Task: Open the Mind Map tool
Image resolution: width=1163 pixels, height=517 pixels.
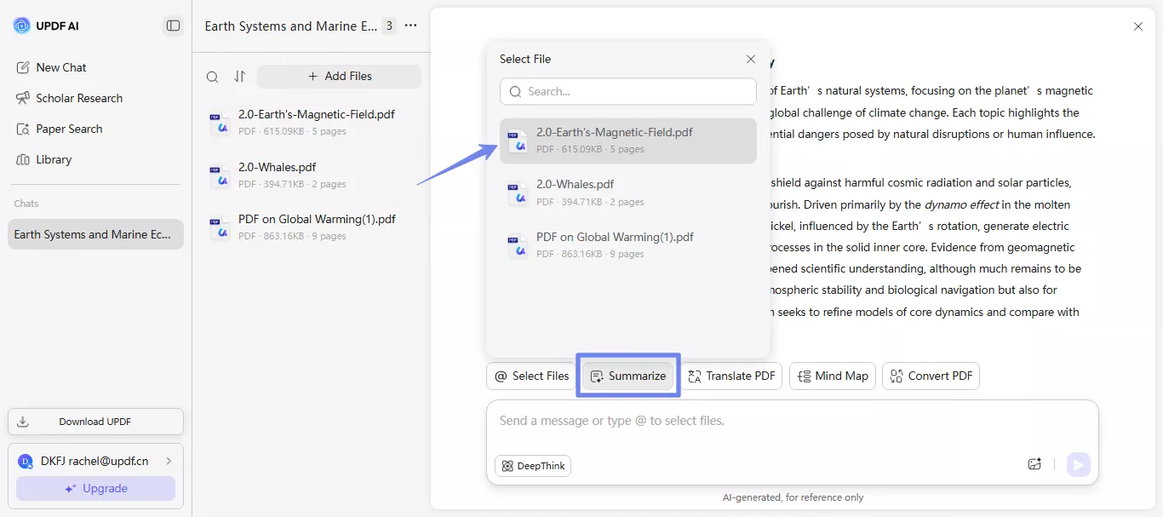Action: pos(832,376)
